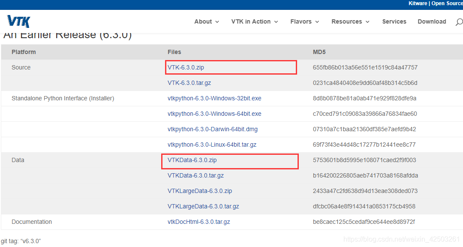463x247 pixels.
Task: Download VTKLargeData-6.3.0.zip
Action: pos(200,191)
